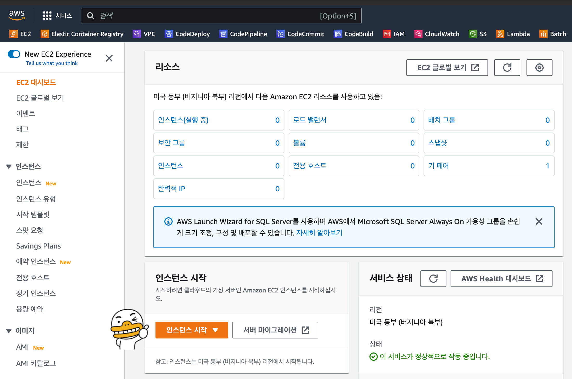Screen dimensions: 572x379
Task: Collapse the 인스턴스 sidebar section
Action: (x=9, y=166)
